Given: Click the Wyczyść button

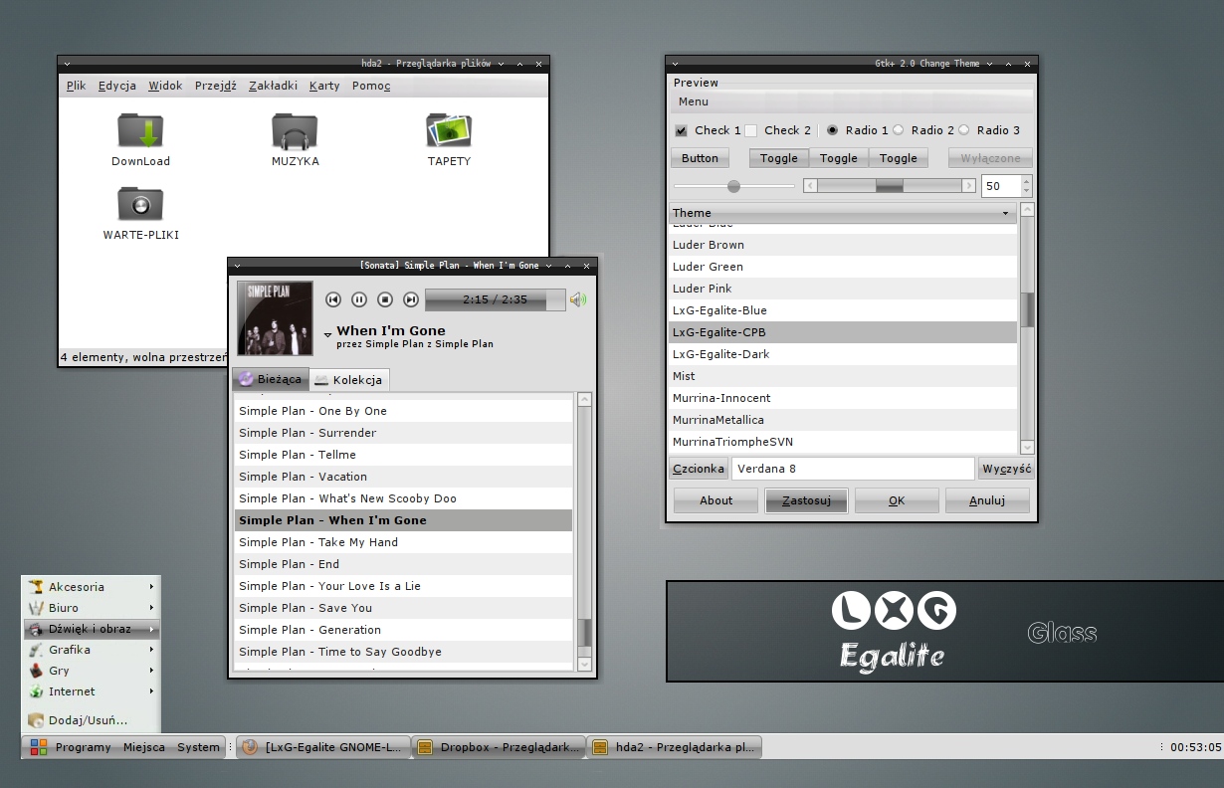Looking at the screenshot, I should 1006,469.
